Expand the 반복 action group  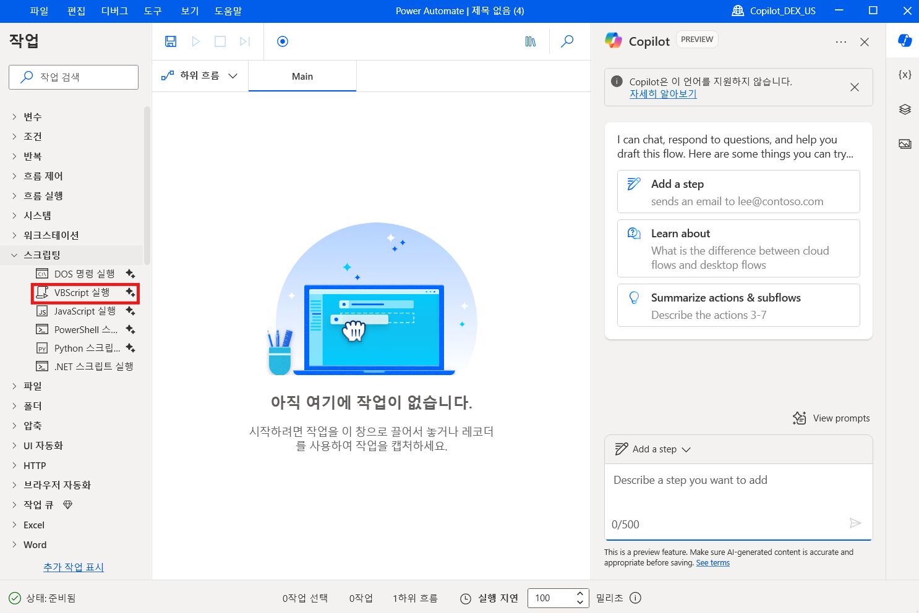14,156
